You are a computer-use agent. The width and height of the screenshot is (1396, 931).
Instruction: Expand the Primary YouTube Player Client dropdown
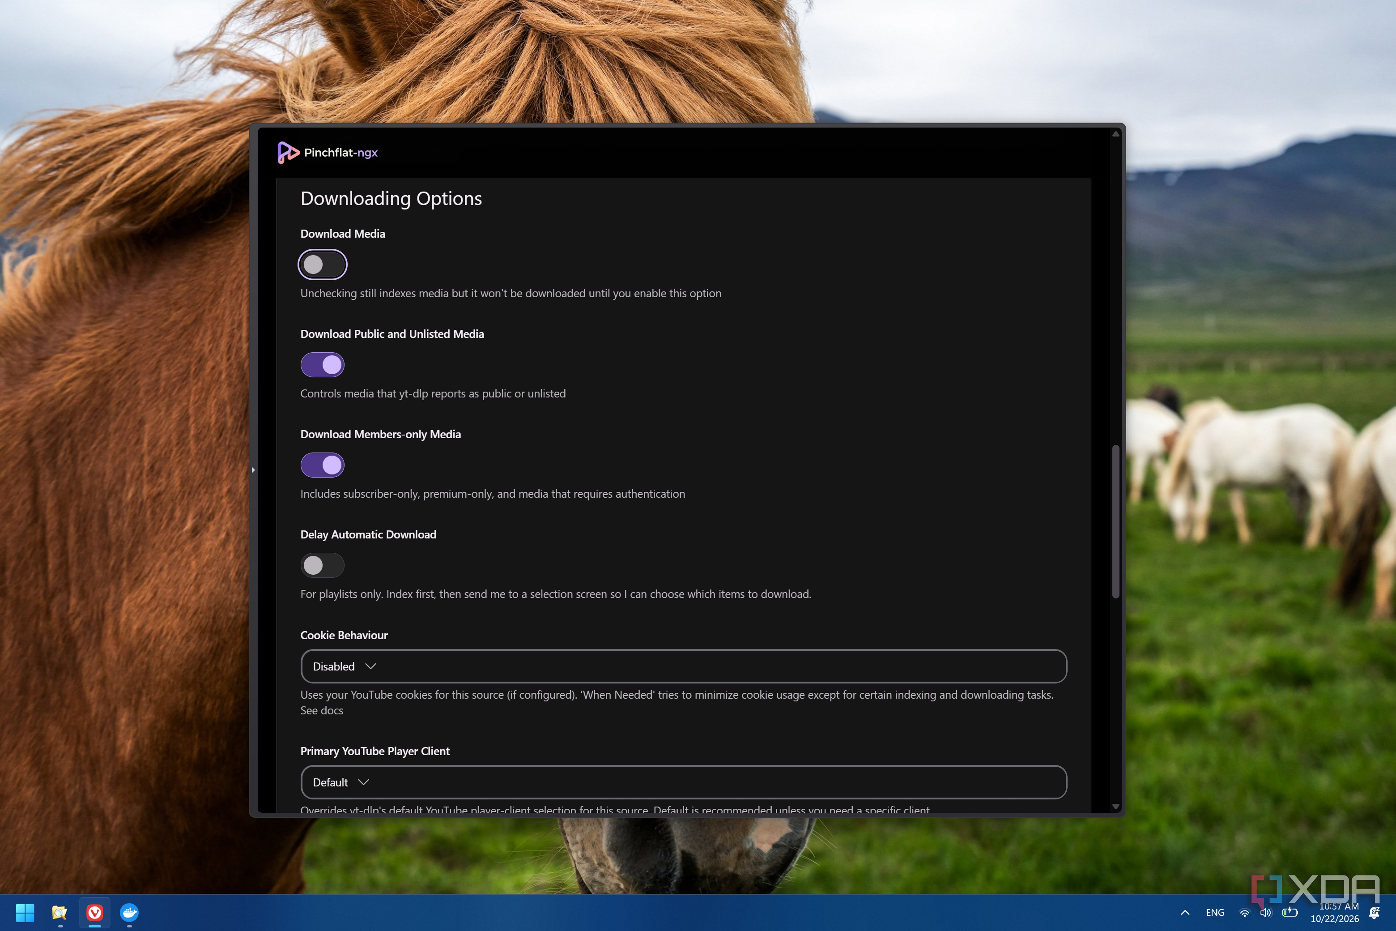[x=683, y=782]
